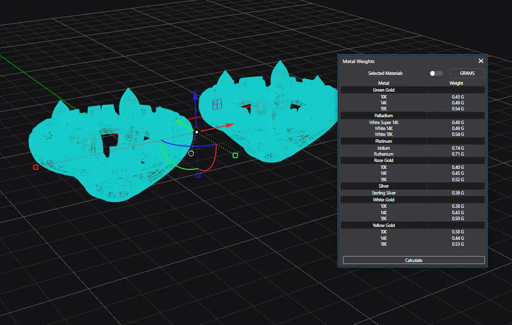Click the red square scale handle

coord(35,167)
